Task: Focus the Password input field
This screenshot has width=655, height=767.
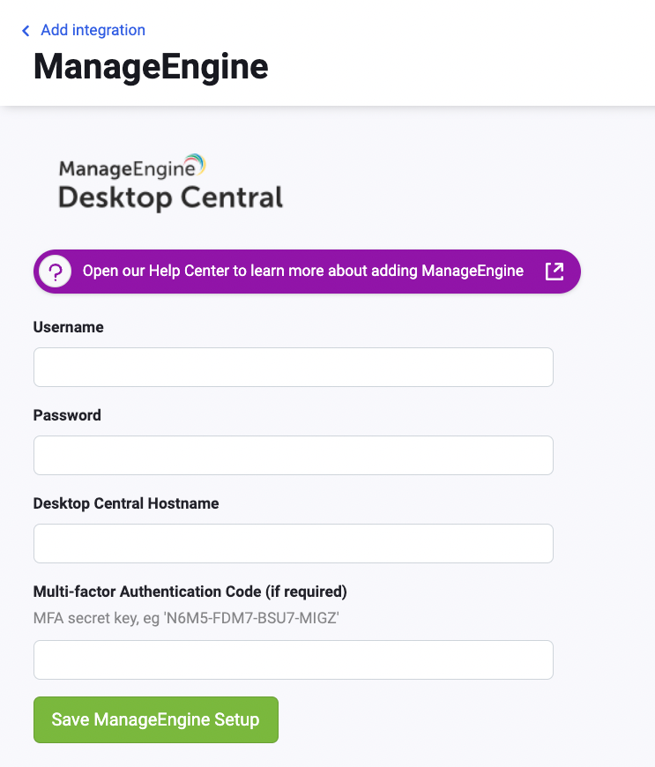Action: pos(293,455)
